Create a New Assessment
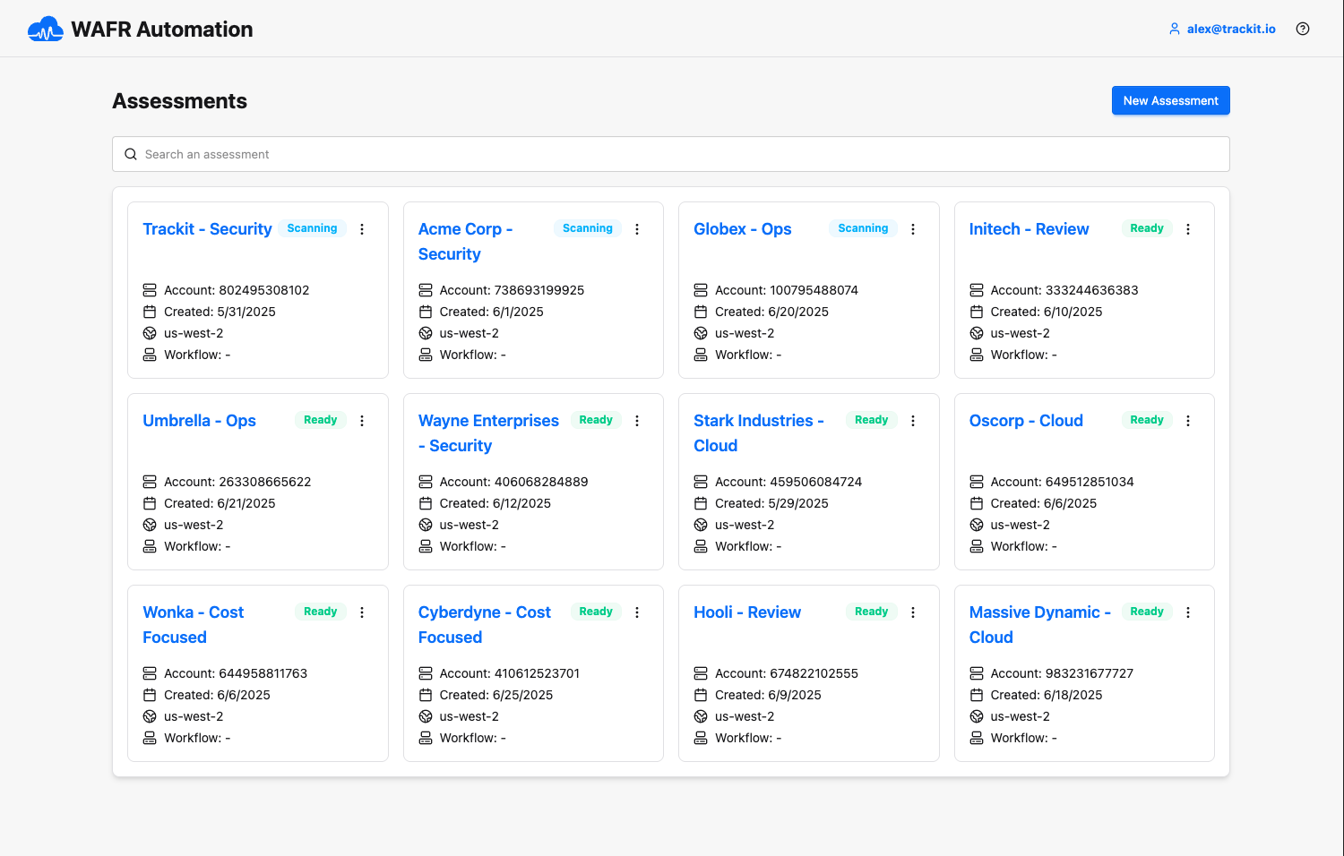This screenshot has width=1344, height=856. (x=1170, y=100)
